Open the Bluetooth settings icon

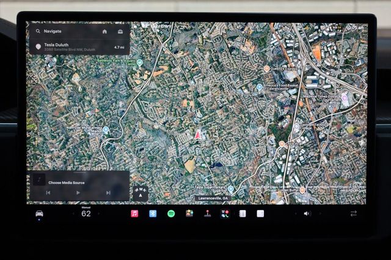[x=153, y=214]
